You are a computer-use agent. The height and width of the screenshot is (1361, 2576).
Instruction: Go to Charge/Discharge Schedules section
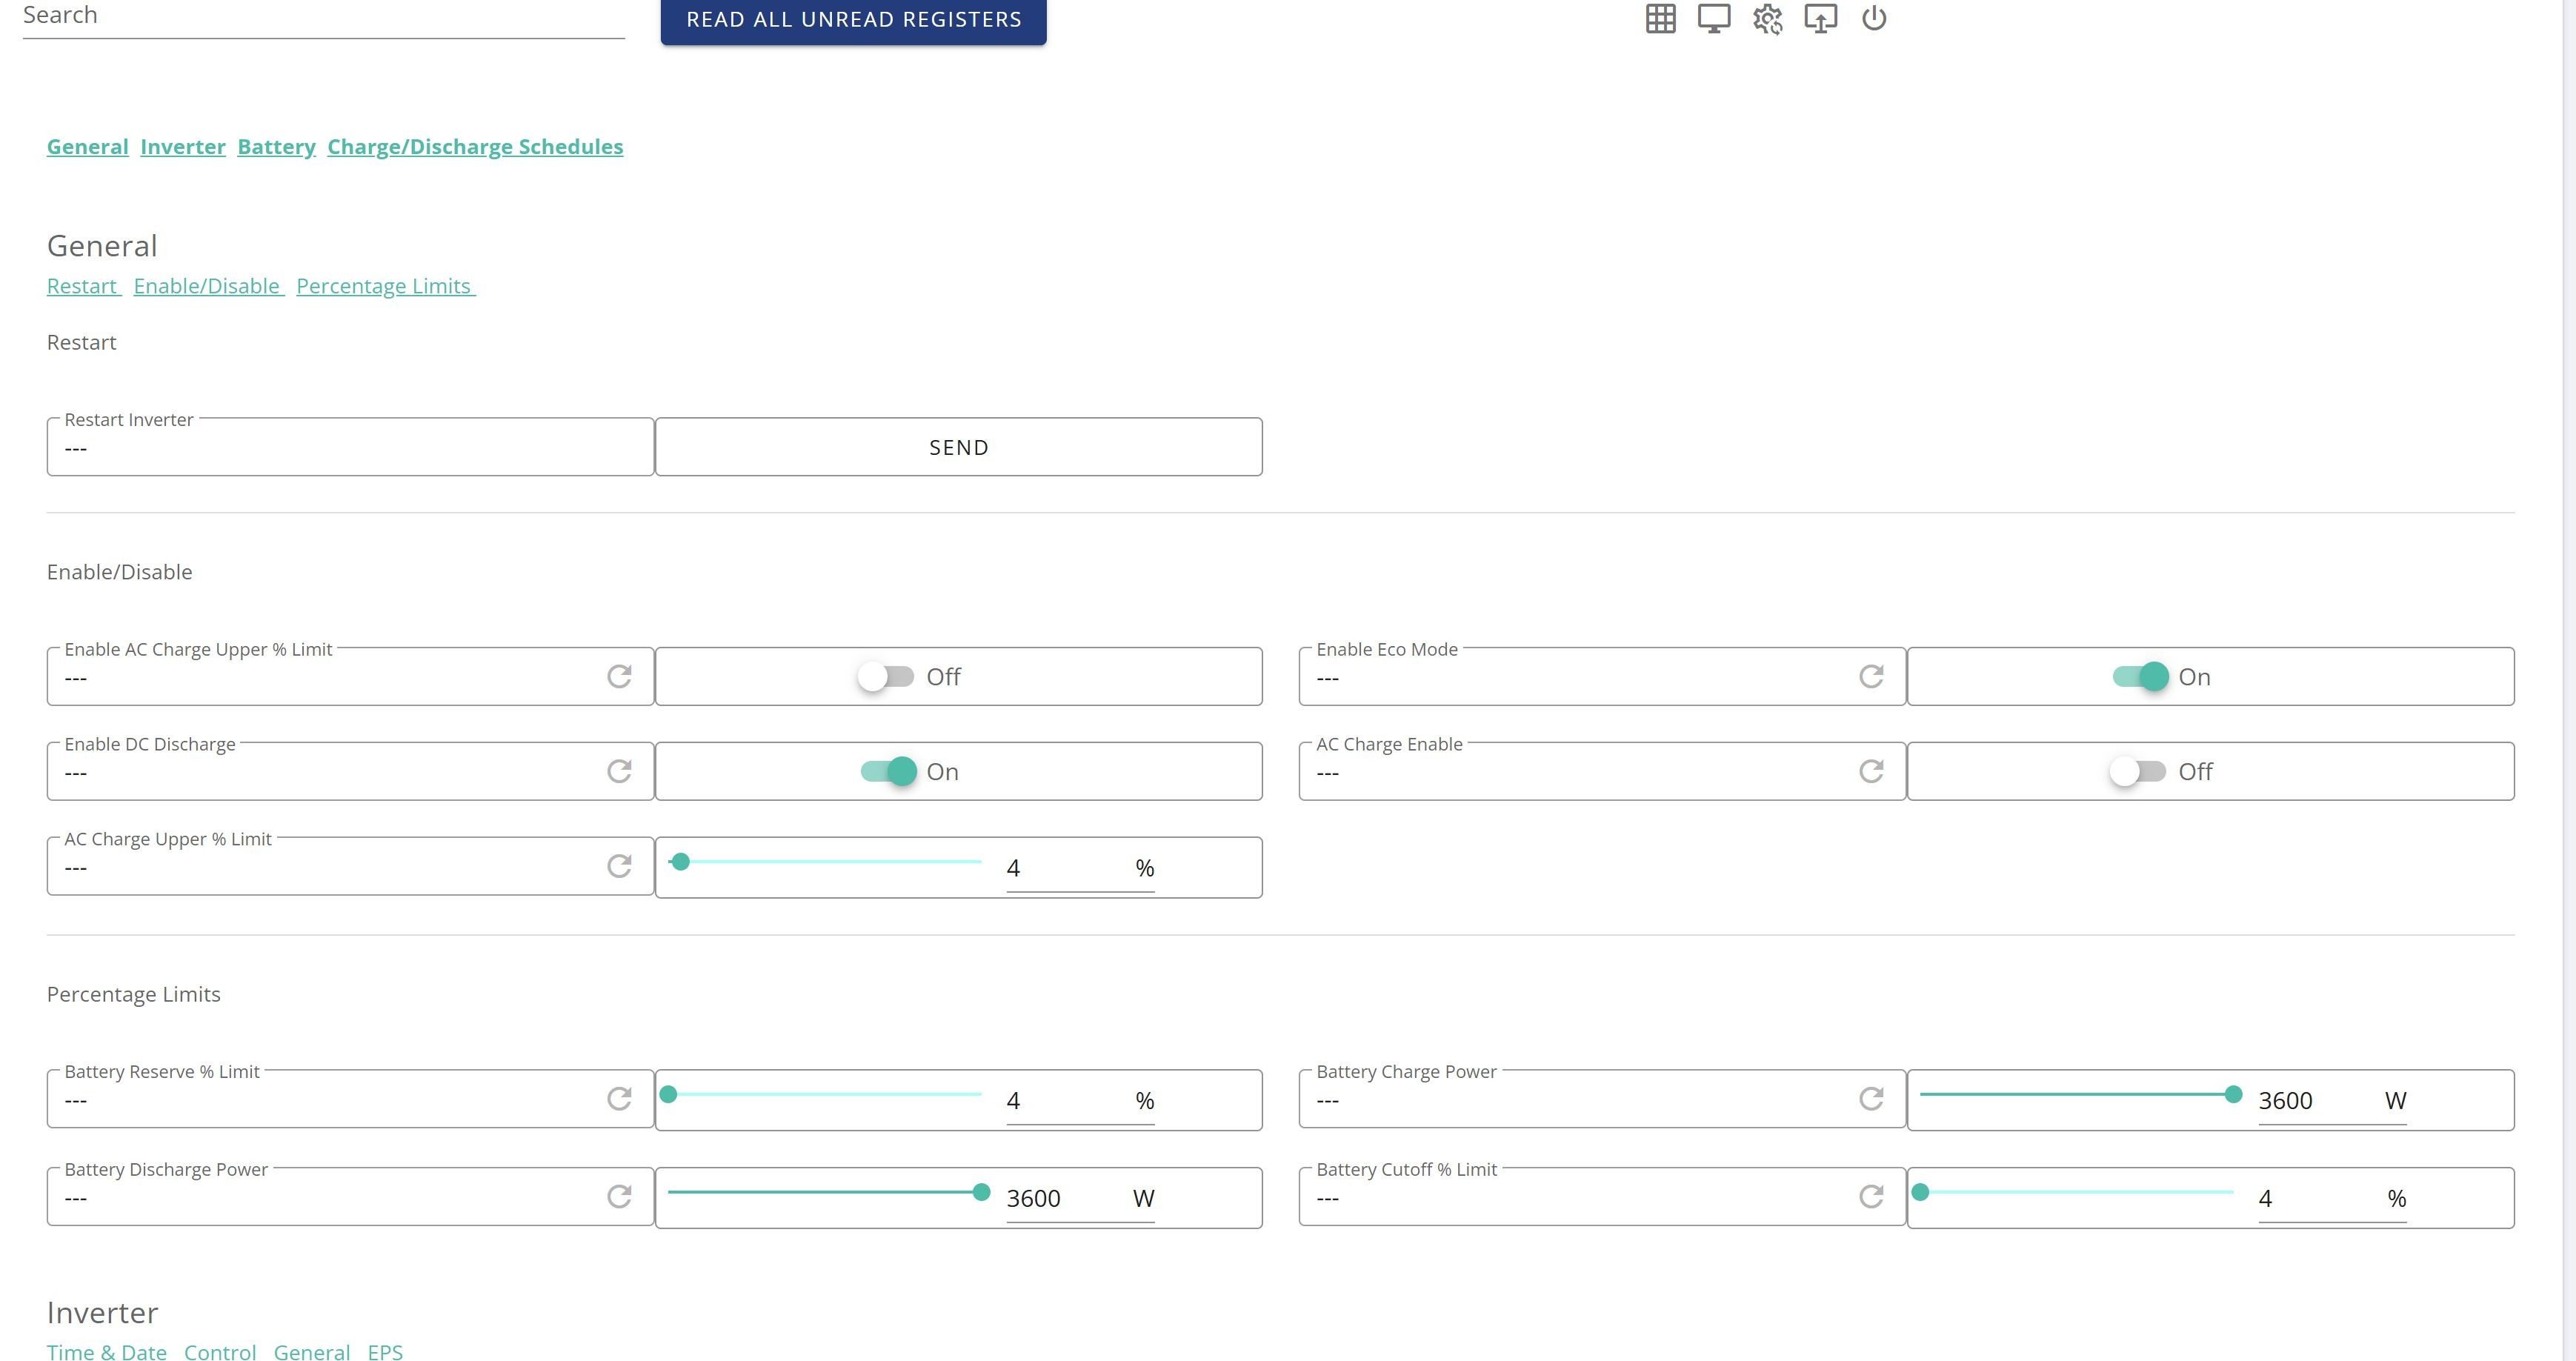tap(475, 147)
